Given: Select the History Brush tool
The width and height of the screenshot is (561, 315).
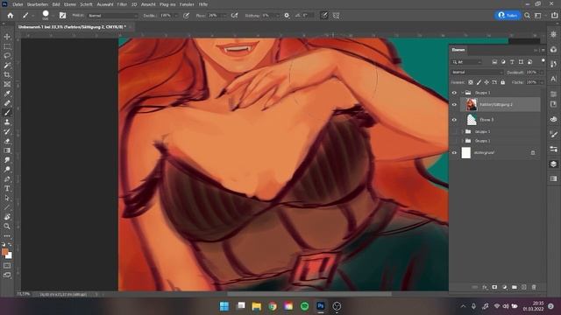Looking at the screenshot, I should (x=7, y=131).
